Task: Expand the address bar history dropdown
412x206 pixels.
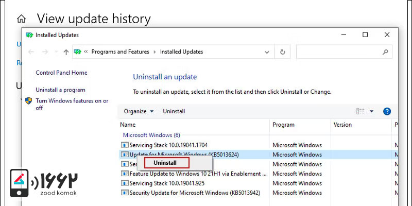Action: pos(267,52)
